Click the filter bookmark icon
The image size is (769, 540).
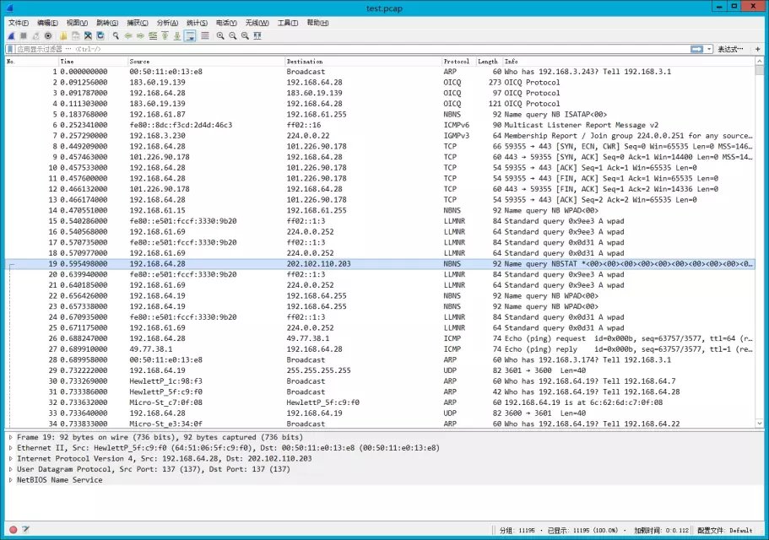(x=10, y=49)
